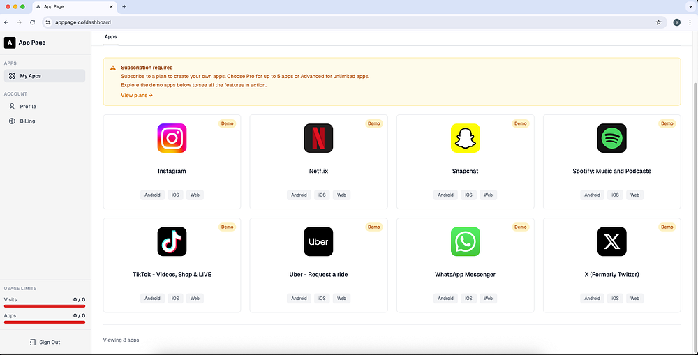This screenshot has height=355, width=698.
Task: Click the Netflix card title
Action: (x=318, y=172)
